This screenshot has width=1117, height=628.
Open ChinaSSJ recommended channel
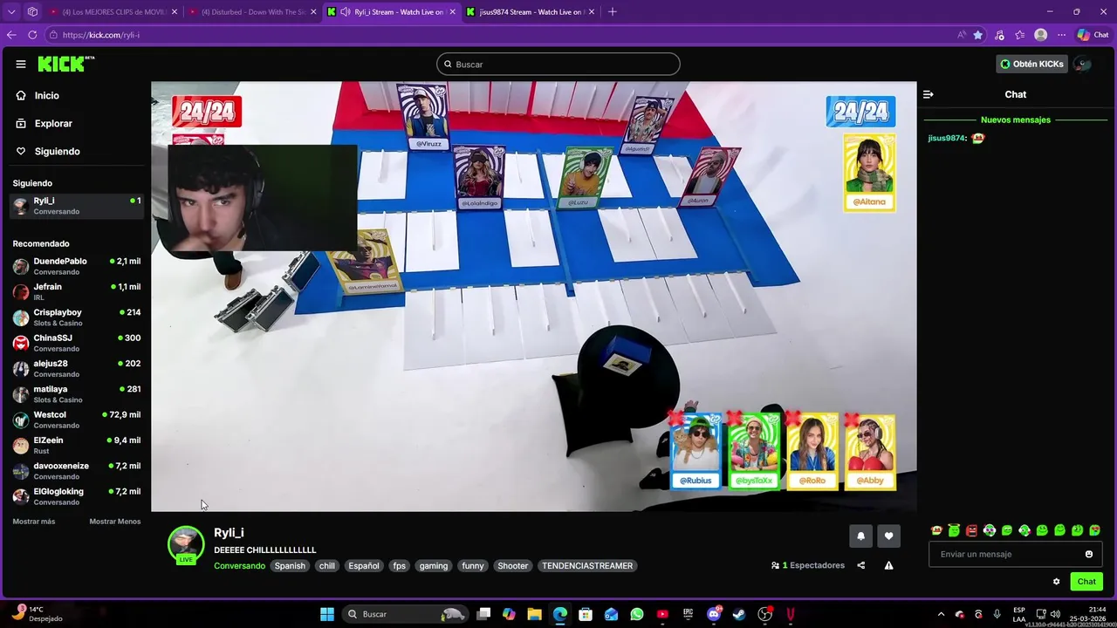77,343
